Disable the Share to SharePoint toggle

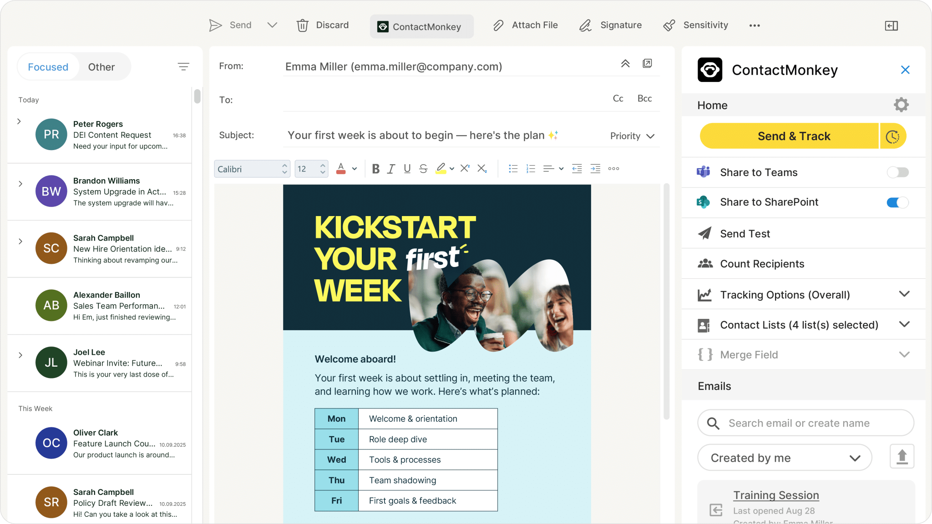tap(897, 202)
